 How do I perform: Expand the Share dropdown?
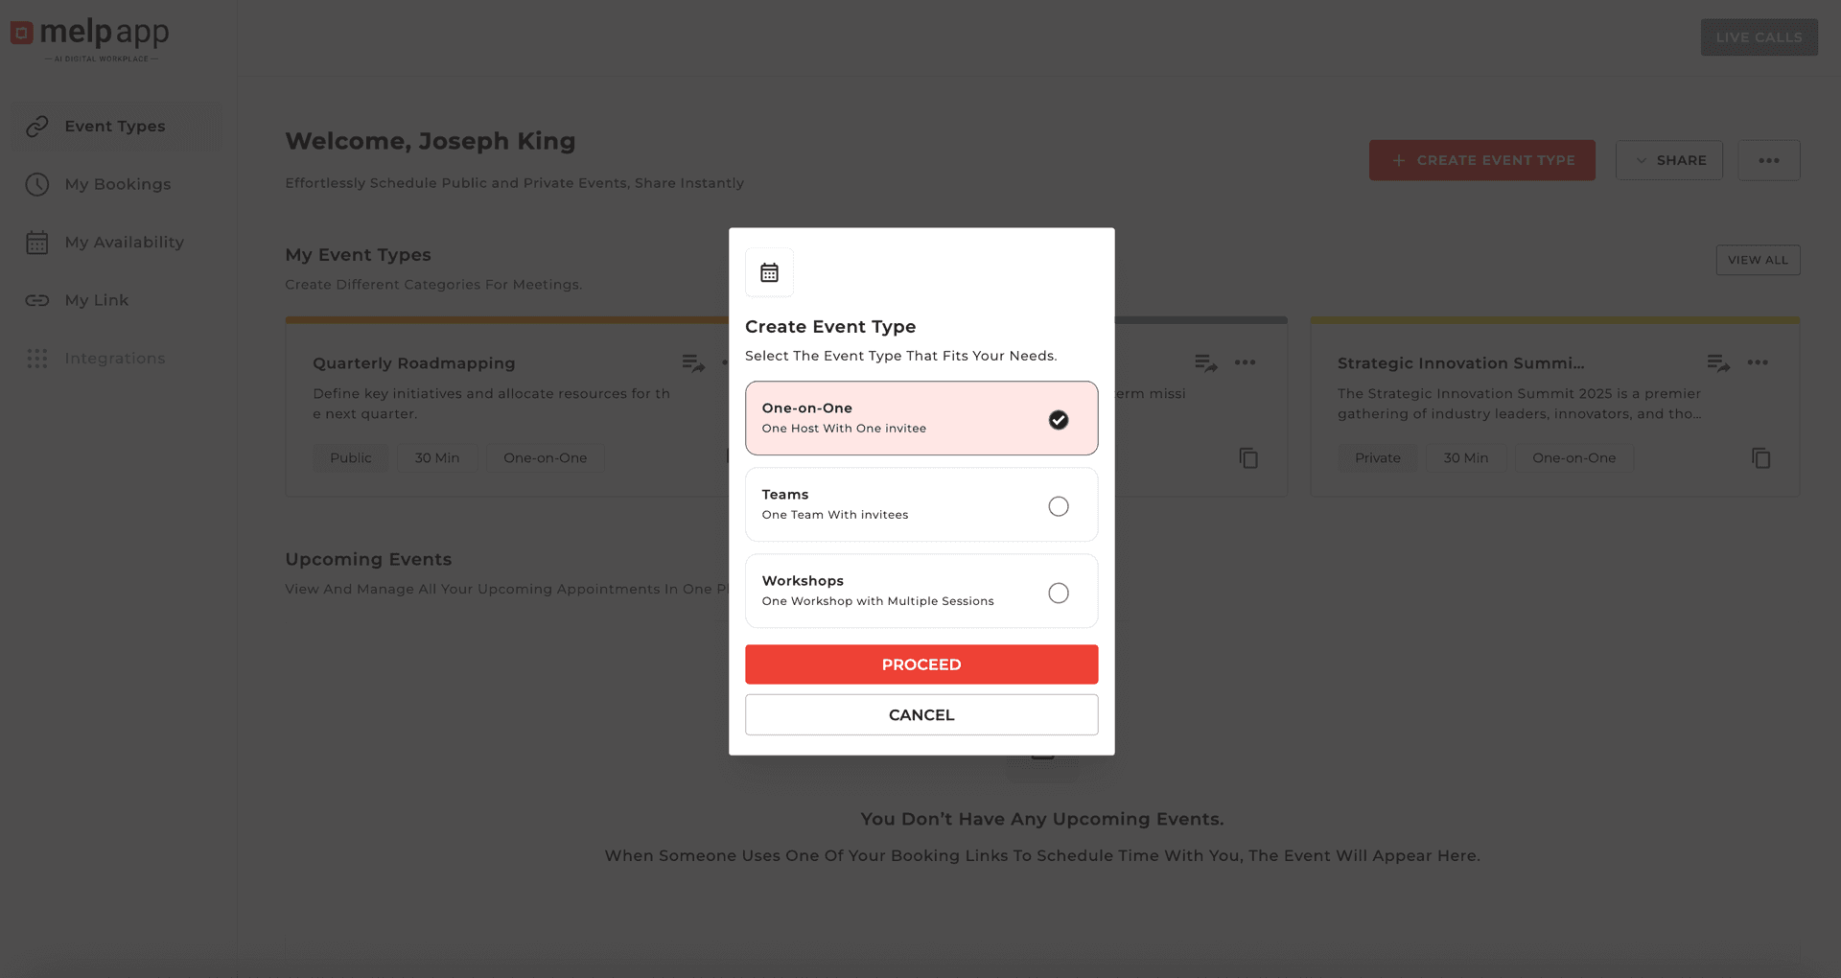[1668, 160]
